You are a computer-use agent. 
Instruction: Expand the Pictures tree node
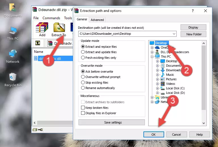tap(157, 79)
